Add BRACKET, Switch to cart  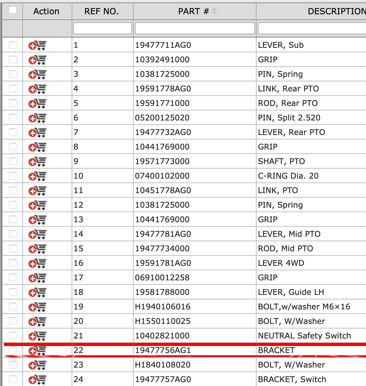click(x=37, y=380)
